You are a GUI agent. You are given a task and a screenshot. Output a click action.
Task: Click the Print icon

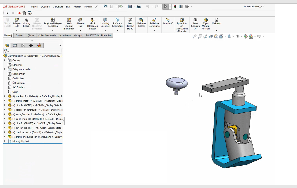click(139, 7)
